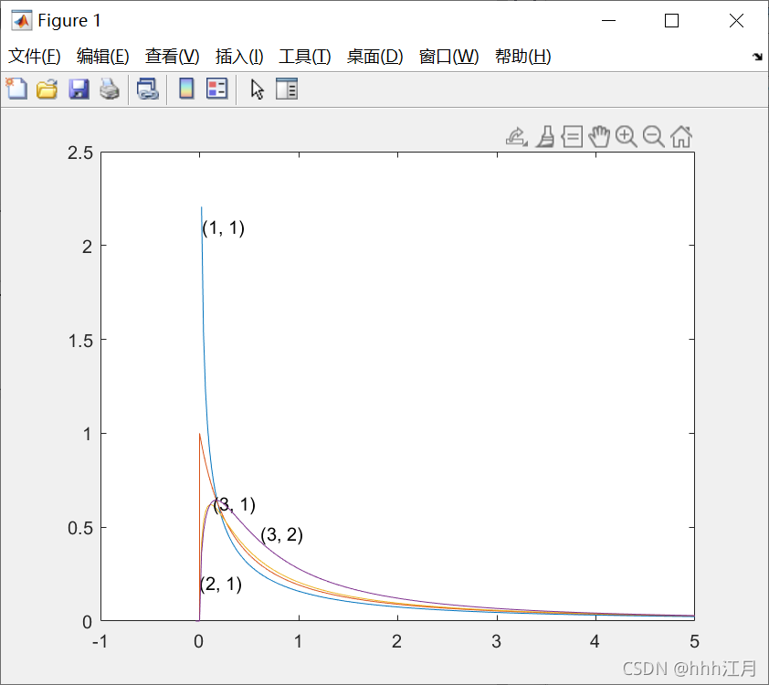Viewport: 769px width, 685px height.
Task: Click the New Figure toolbar icon
Action: click(16, 90)
